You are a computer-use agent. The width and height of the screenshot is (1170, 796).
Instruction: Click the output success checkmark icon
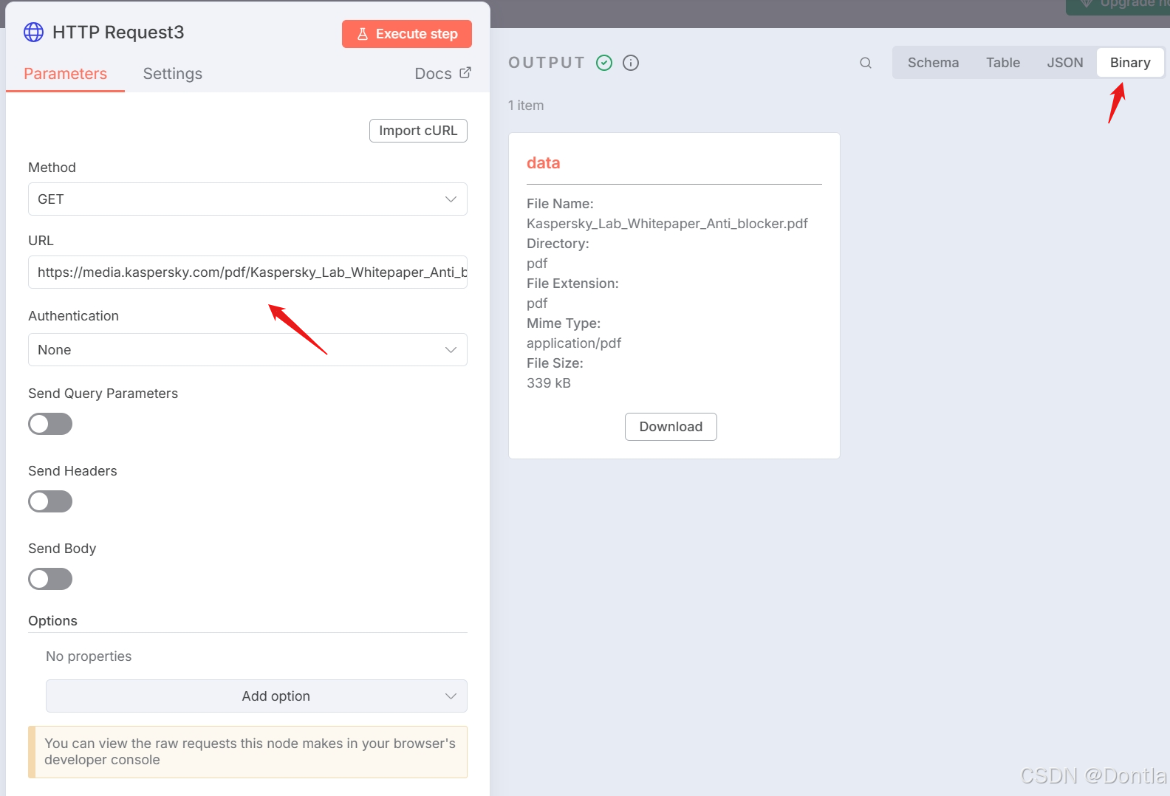[604, 63]
